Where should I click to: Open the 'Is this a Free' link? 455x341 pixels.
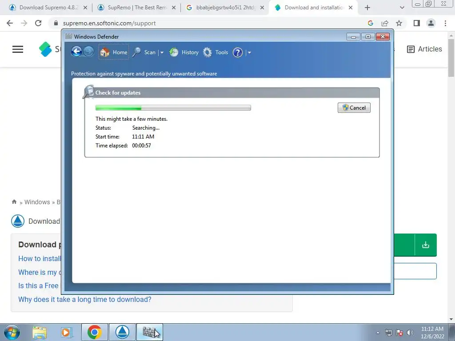pos(38,285)
